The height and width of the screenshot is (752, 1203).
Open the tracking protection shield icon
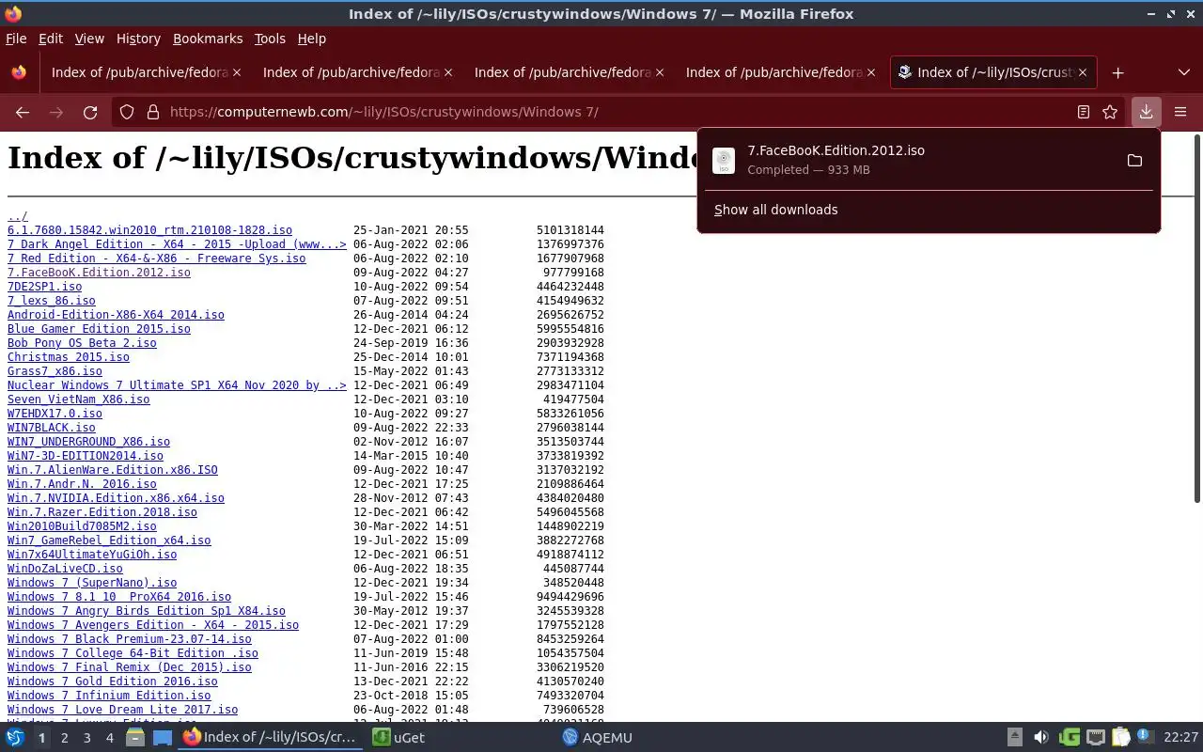tap(127, 112)
